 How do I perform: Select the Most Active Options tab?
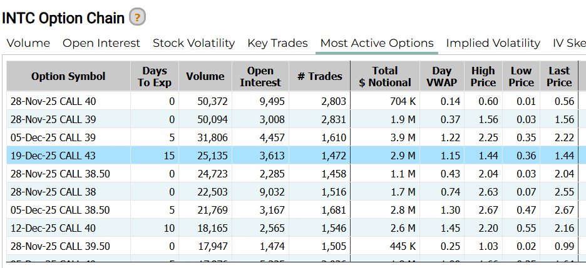pos(377,43)
